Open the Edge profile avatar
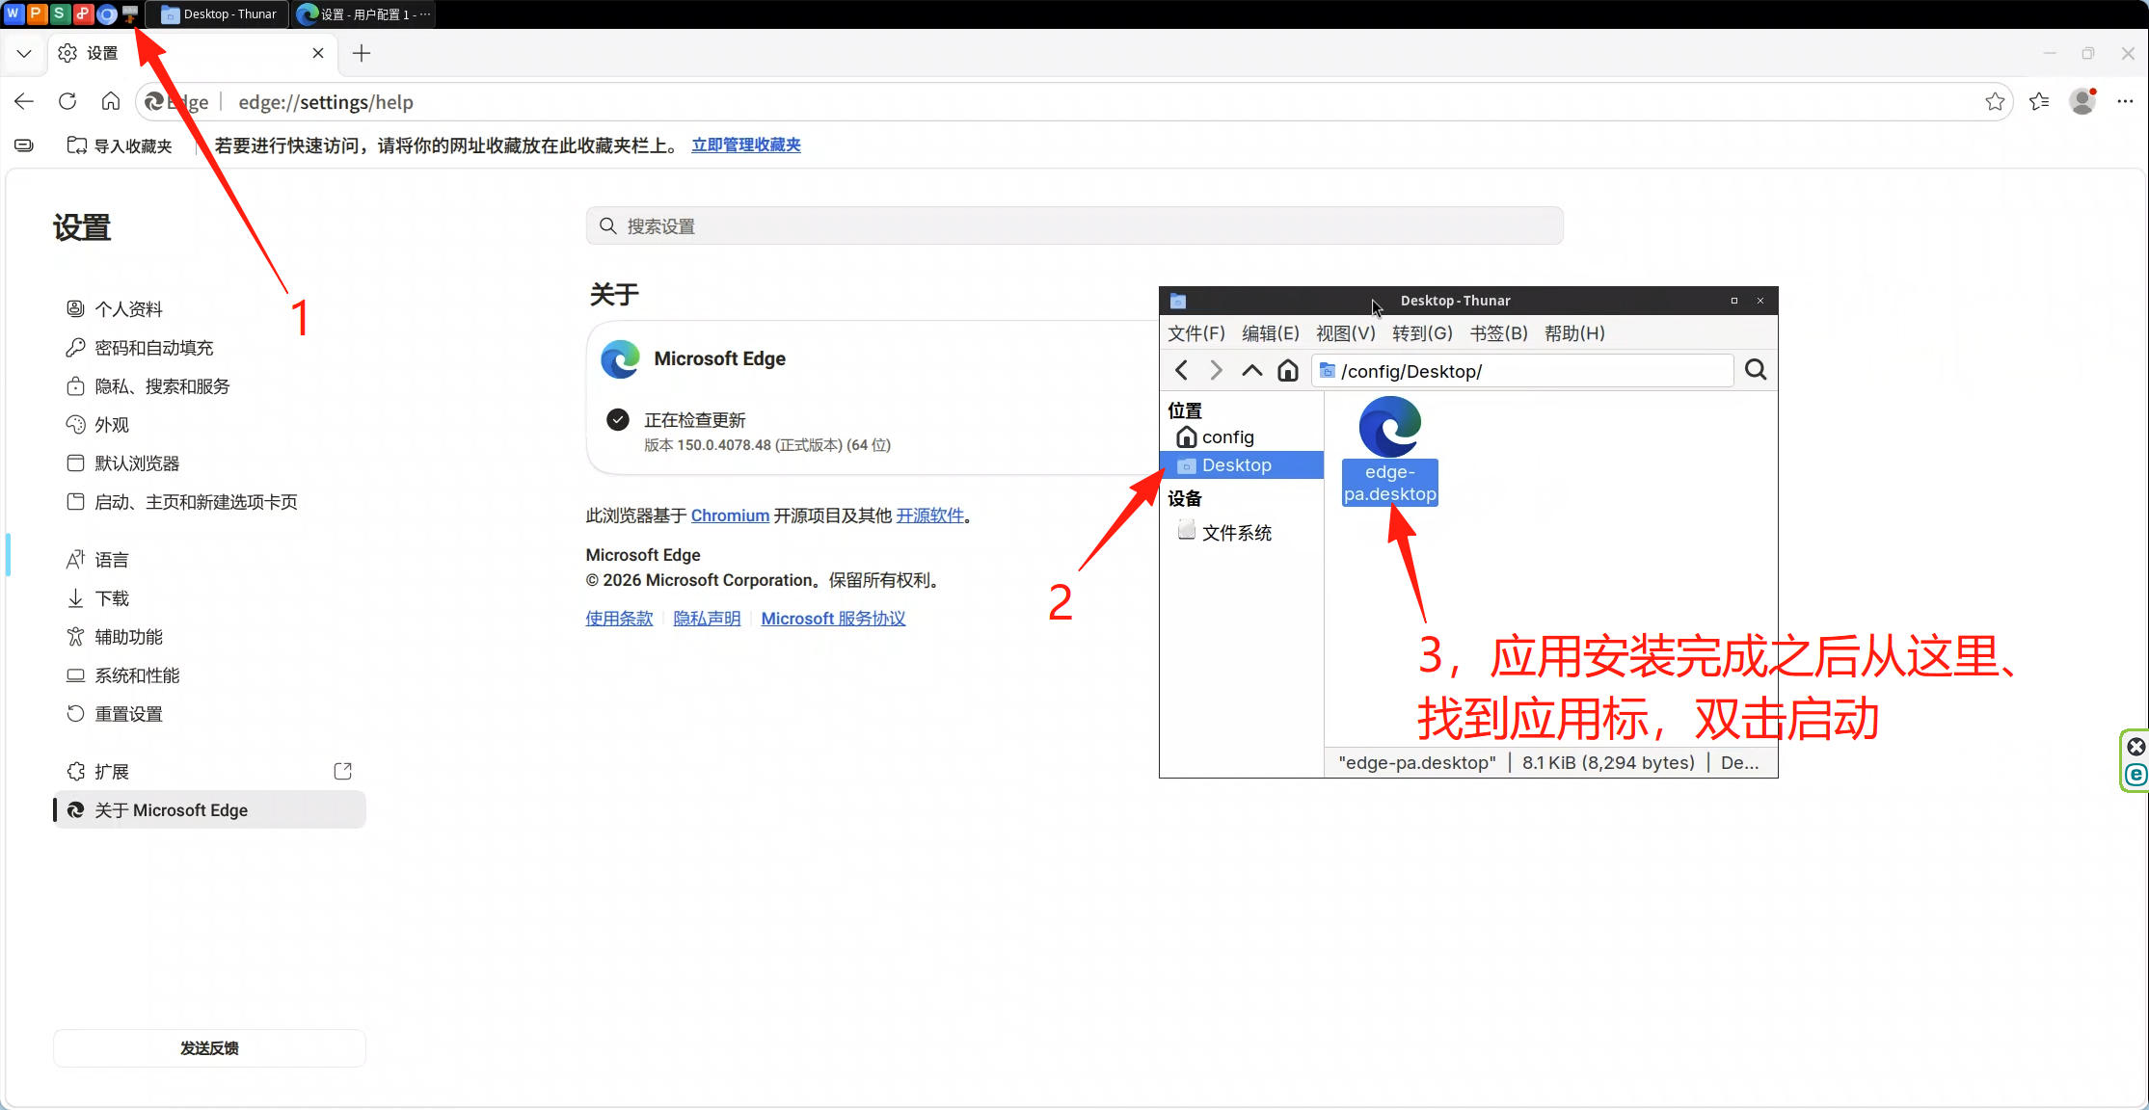Image resolution: width=2149 pixels, height=1110 pixels. pyautogui.click(x=2082, y=101)
